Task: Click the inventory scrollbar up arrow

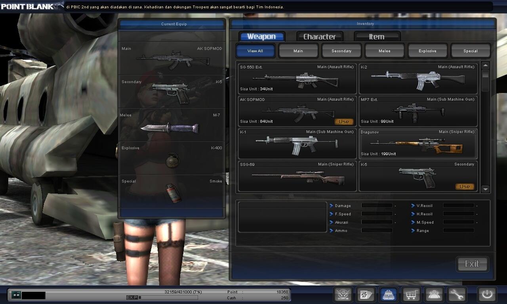Action: 486,65
